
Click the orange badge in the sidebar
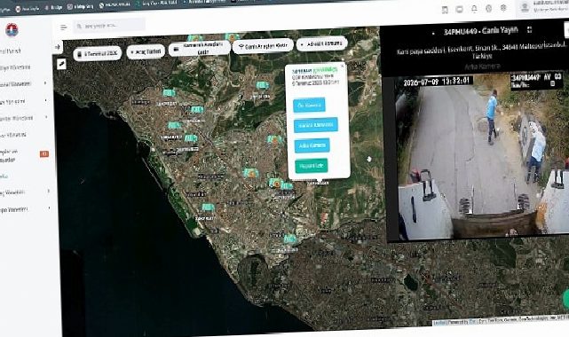coord(43,154)
